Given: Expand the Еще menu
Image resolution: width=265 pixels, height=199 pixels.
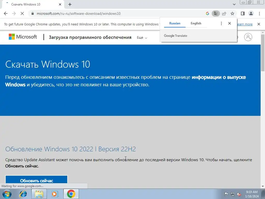Looking at the screenshot, I should click(x=142, y=38).
